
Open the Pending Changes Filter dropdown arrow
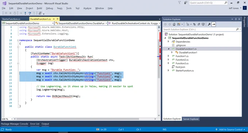[191, 24]
